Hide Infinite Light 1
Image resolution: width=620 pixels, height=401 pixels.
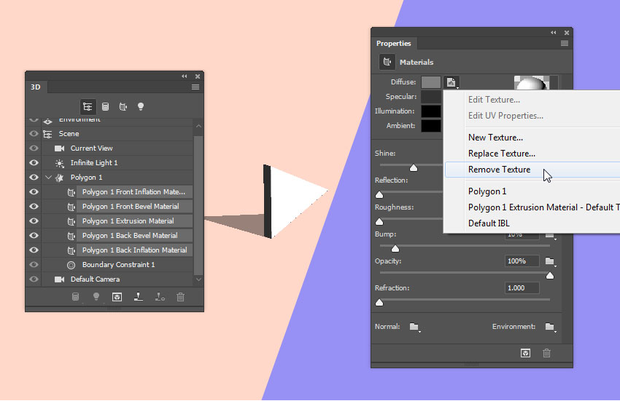(34, 163)
